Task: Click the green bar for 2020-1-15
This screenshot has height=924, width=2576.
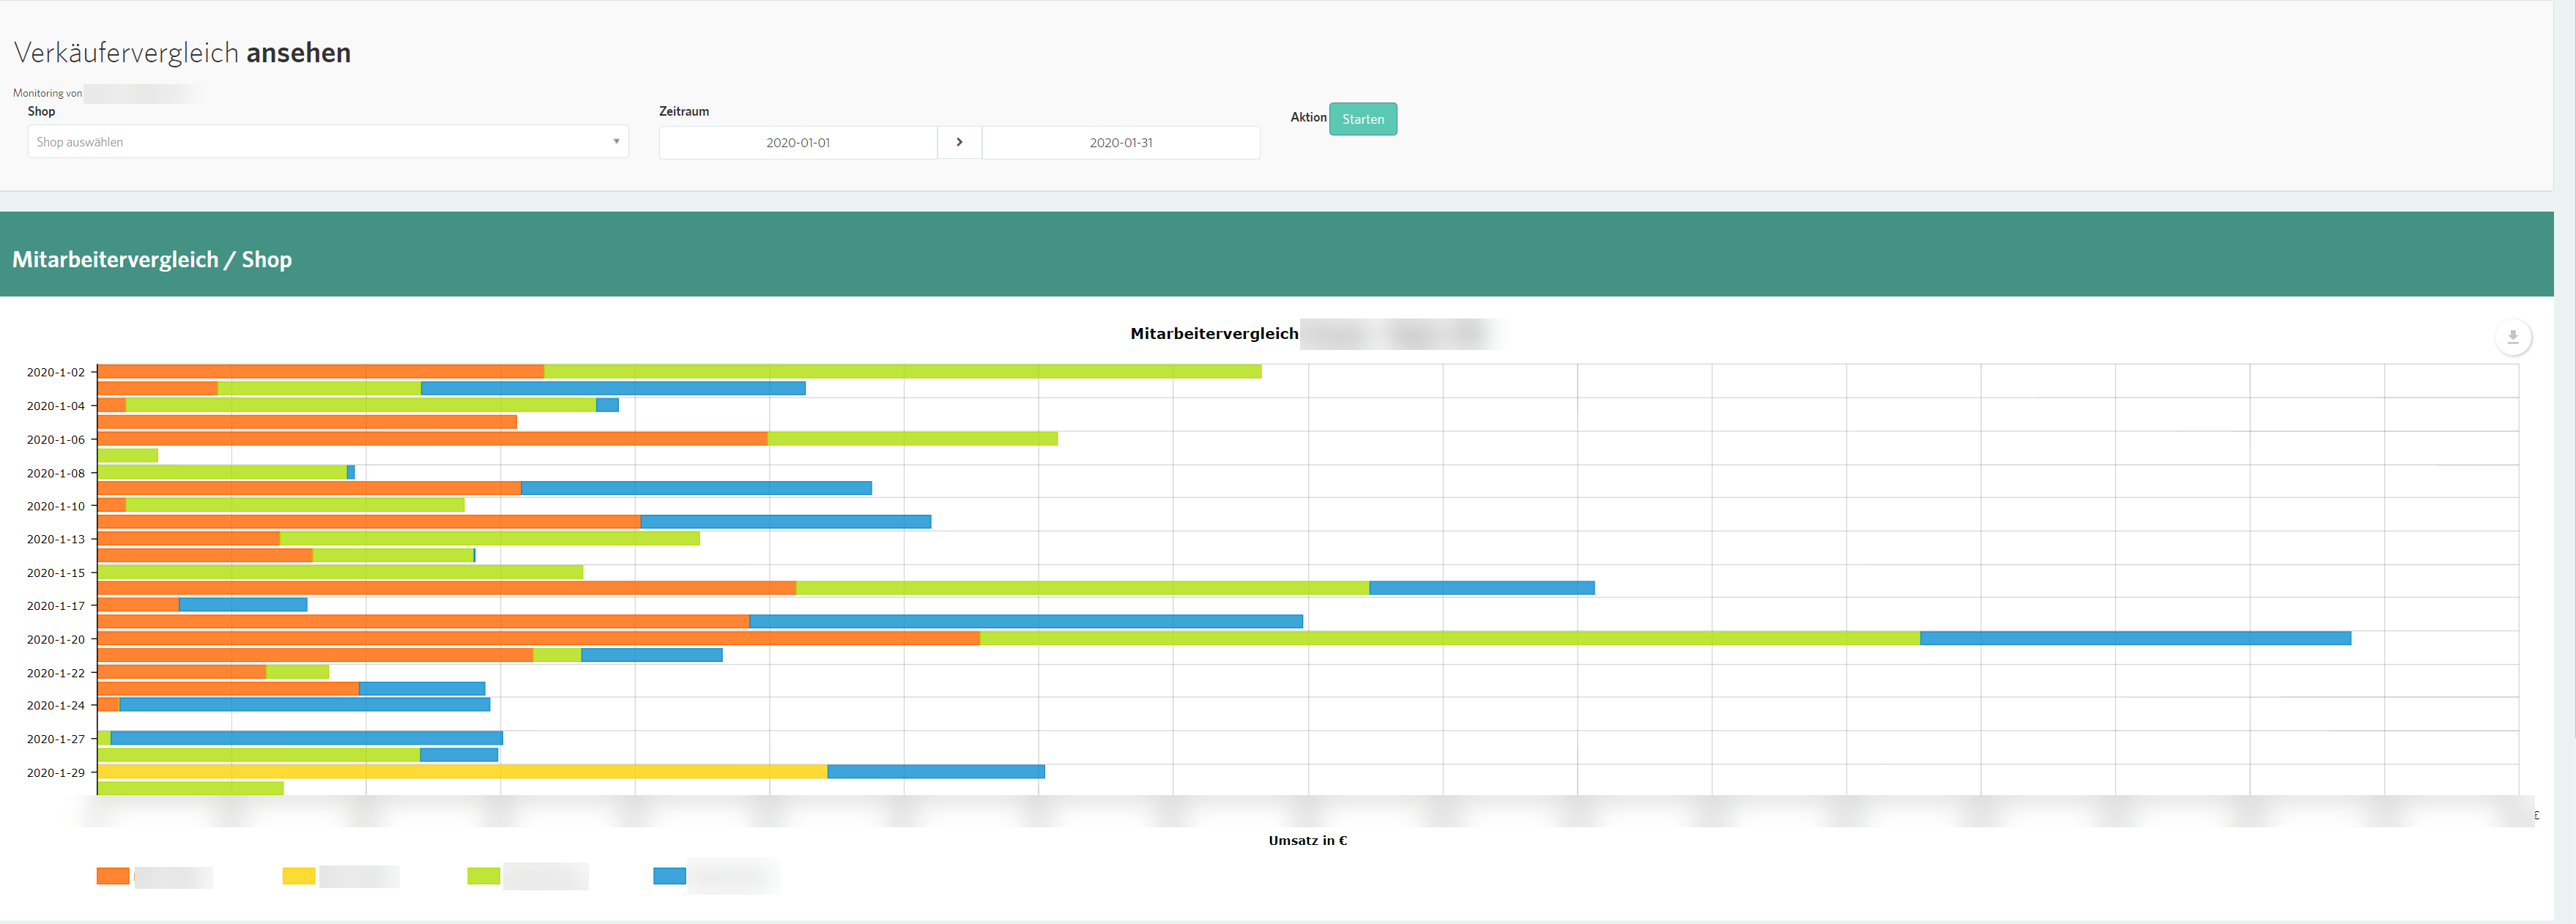Action: [340, 573]
